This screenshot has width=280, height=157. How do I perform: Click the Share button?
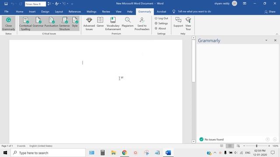pos(270,12)
